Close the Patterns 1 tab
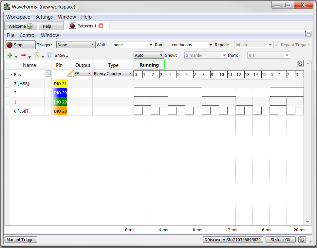This screenshot has height=248, width=317. point(101,26)
